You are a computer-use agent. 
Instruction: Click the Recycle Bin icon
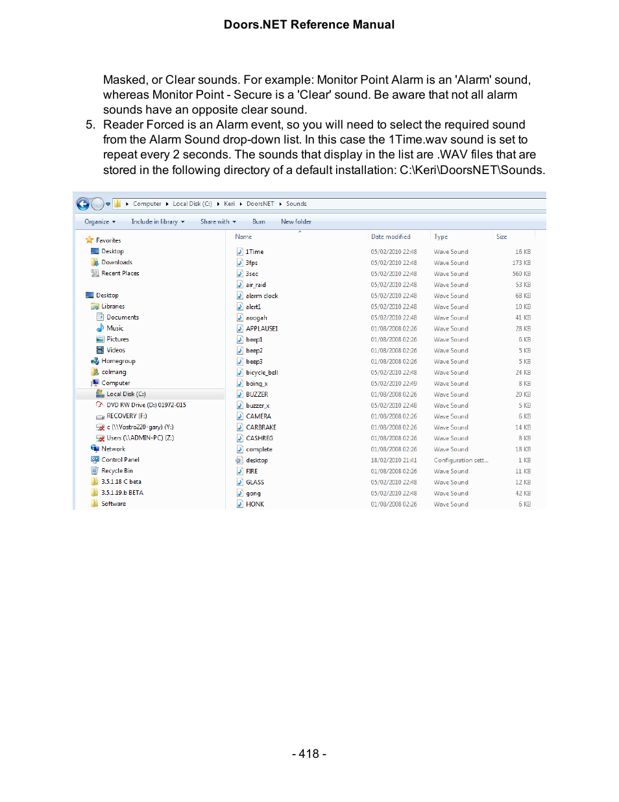[x=95, y=471]
